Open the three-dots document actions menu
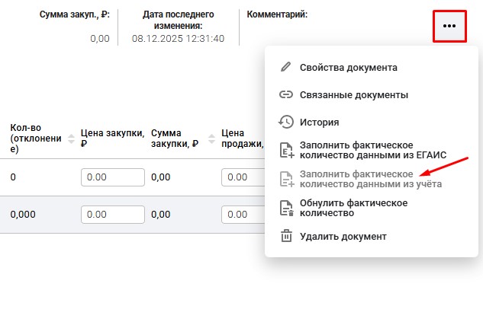The width and height of the screenshot is (483, 309). pyautogui.click(x=449, y=26)
